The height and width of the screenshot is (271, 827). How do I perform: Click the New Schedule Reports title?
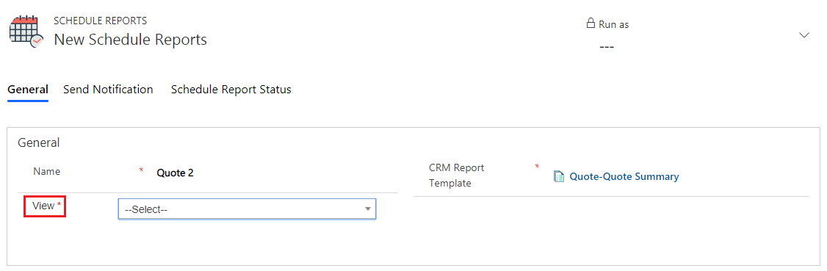(130, 40)
